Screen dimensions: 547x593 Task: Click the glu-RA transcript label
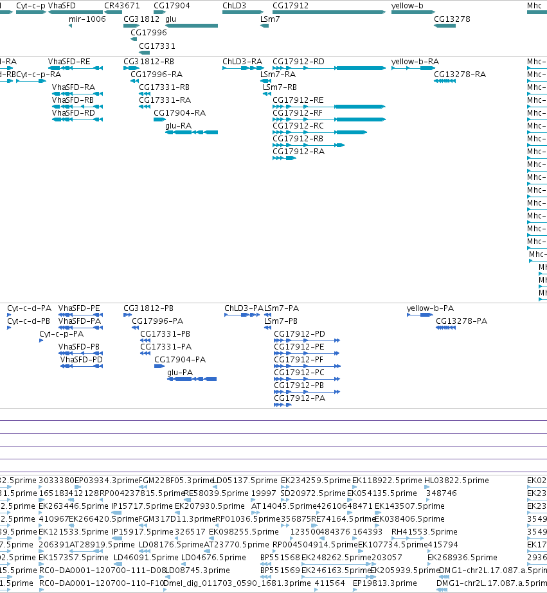[178, 126]
